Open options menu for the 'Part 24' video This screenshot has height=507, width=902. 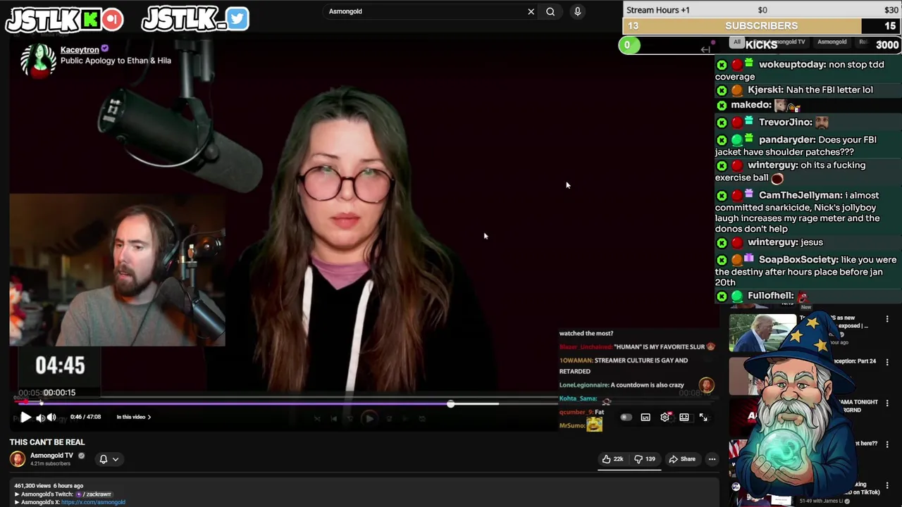point(887,362)
